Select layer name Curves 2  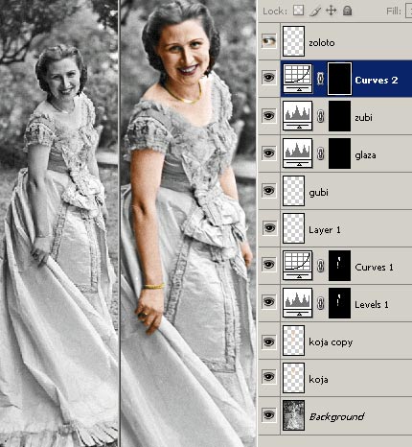pyautogui.click(x=377, y=80)
